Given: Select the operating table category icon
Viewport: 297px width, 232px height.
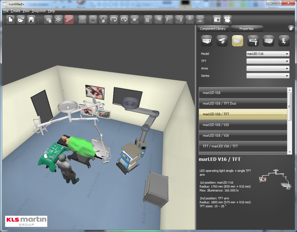Looking at the screenshot, I should tap(222, 41).
